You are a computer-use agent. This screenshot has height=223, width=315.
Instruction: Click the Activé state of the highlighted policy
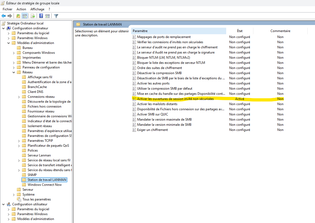(x=240, y=99)
